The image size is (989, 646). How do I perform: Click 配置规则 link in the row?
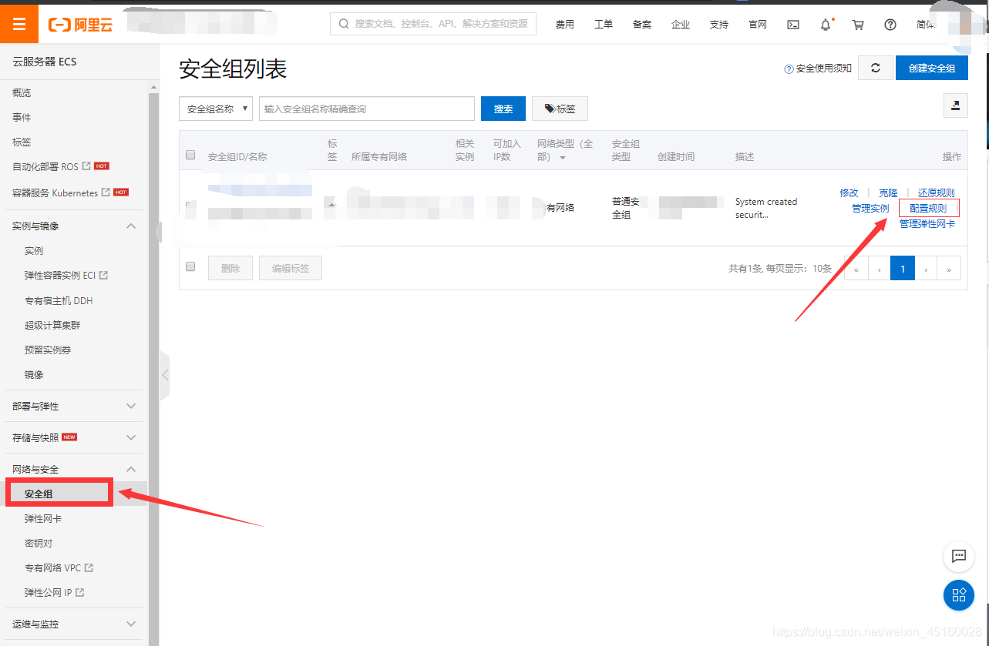click(x=928, y=208)
